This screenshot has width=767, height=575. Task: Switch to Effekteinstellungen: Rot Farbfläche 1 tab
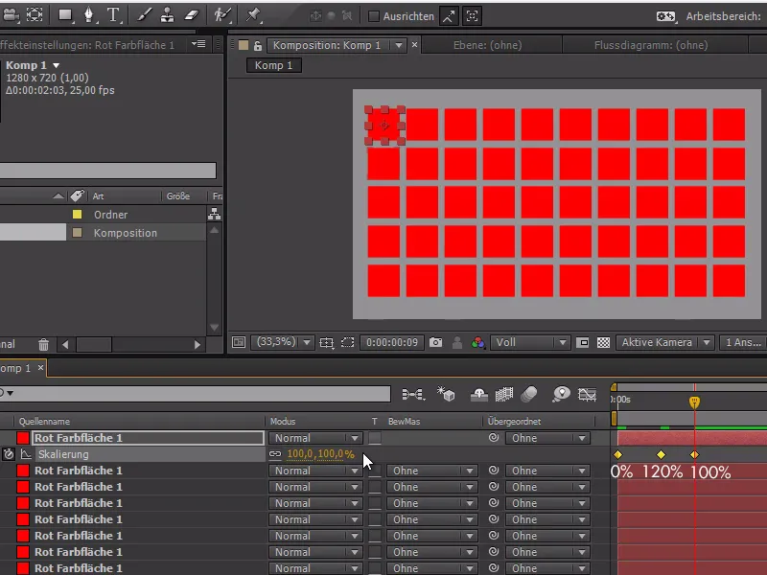(x=87, y=45)
